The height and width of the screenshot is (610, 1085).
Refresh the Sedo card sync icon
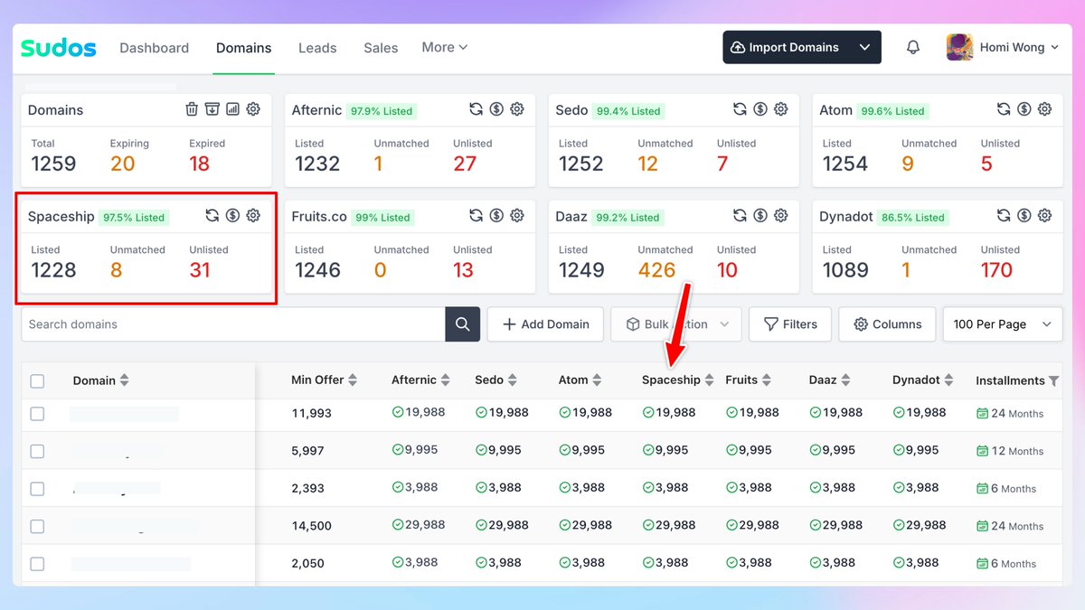coord(740,109)
